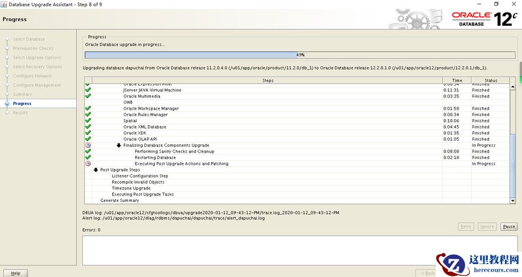Click the Time column header
Image resolution: width=522 pixels, height=277 pixels.
tap(457, 80)
